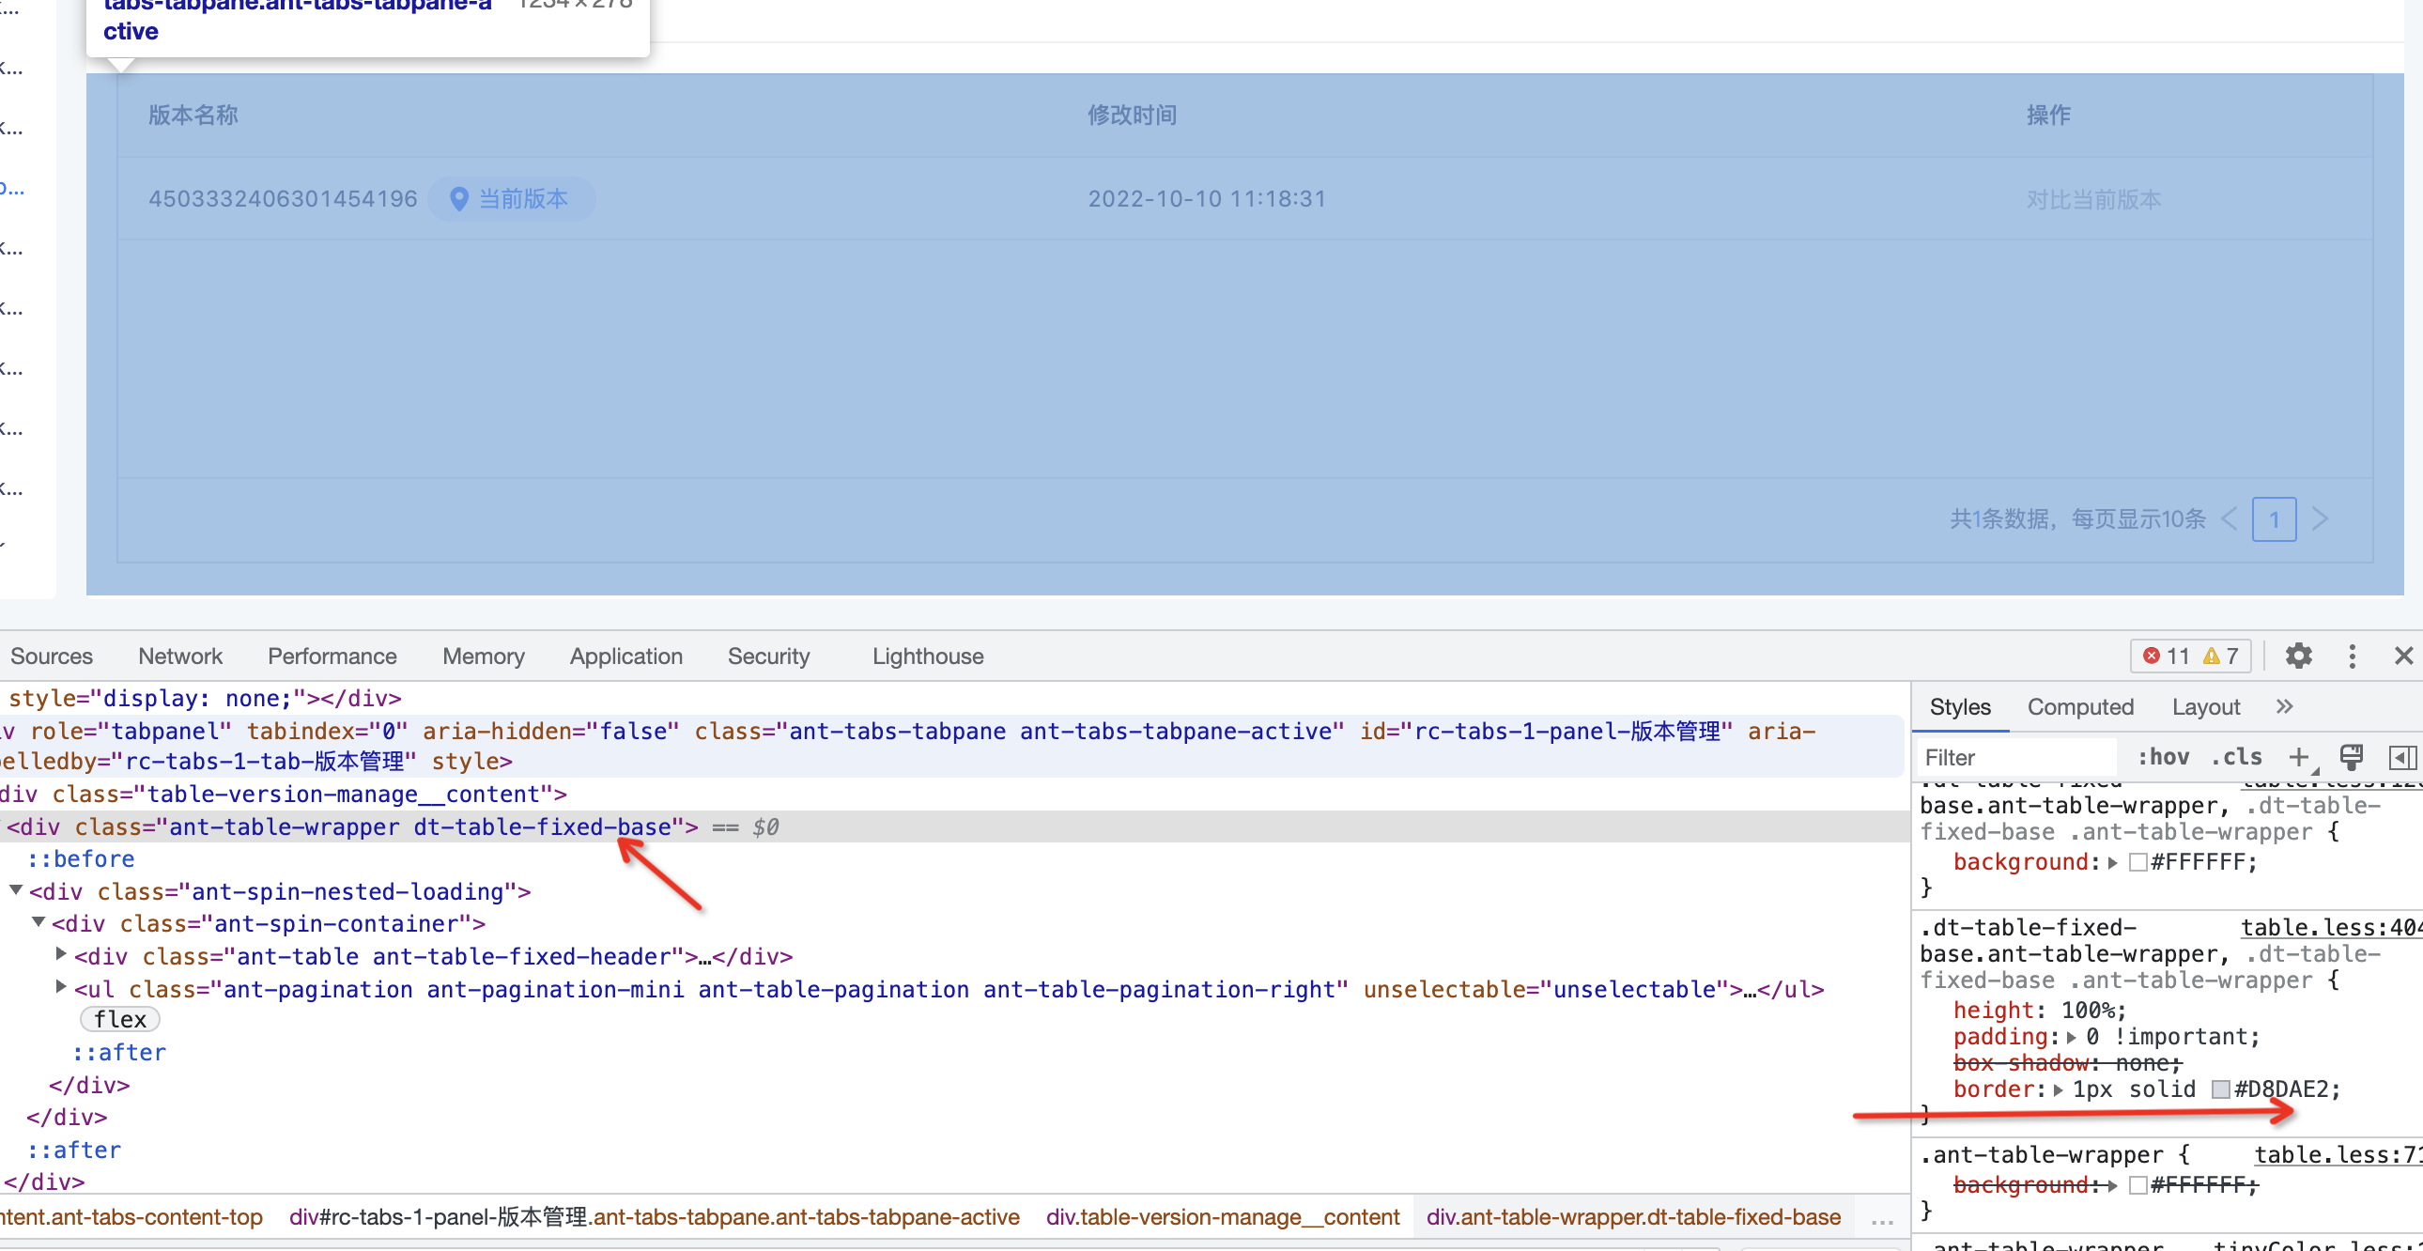Click the 对比当前版本 action link

tap(2093, 198)
